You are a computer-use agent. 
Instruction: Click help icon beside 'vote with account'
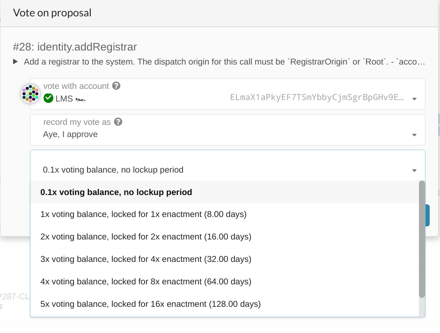click(x=117, y=86)
